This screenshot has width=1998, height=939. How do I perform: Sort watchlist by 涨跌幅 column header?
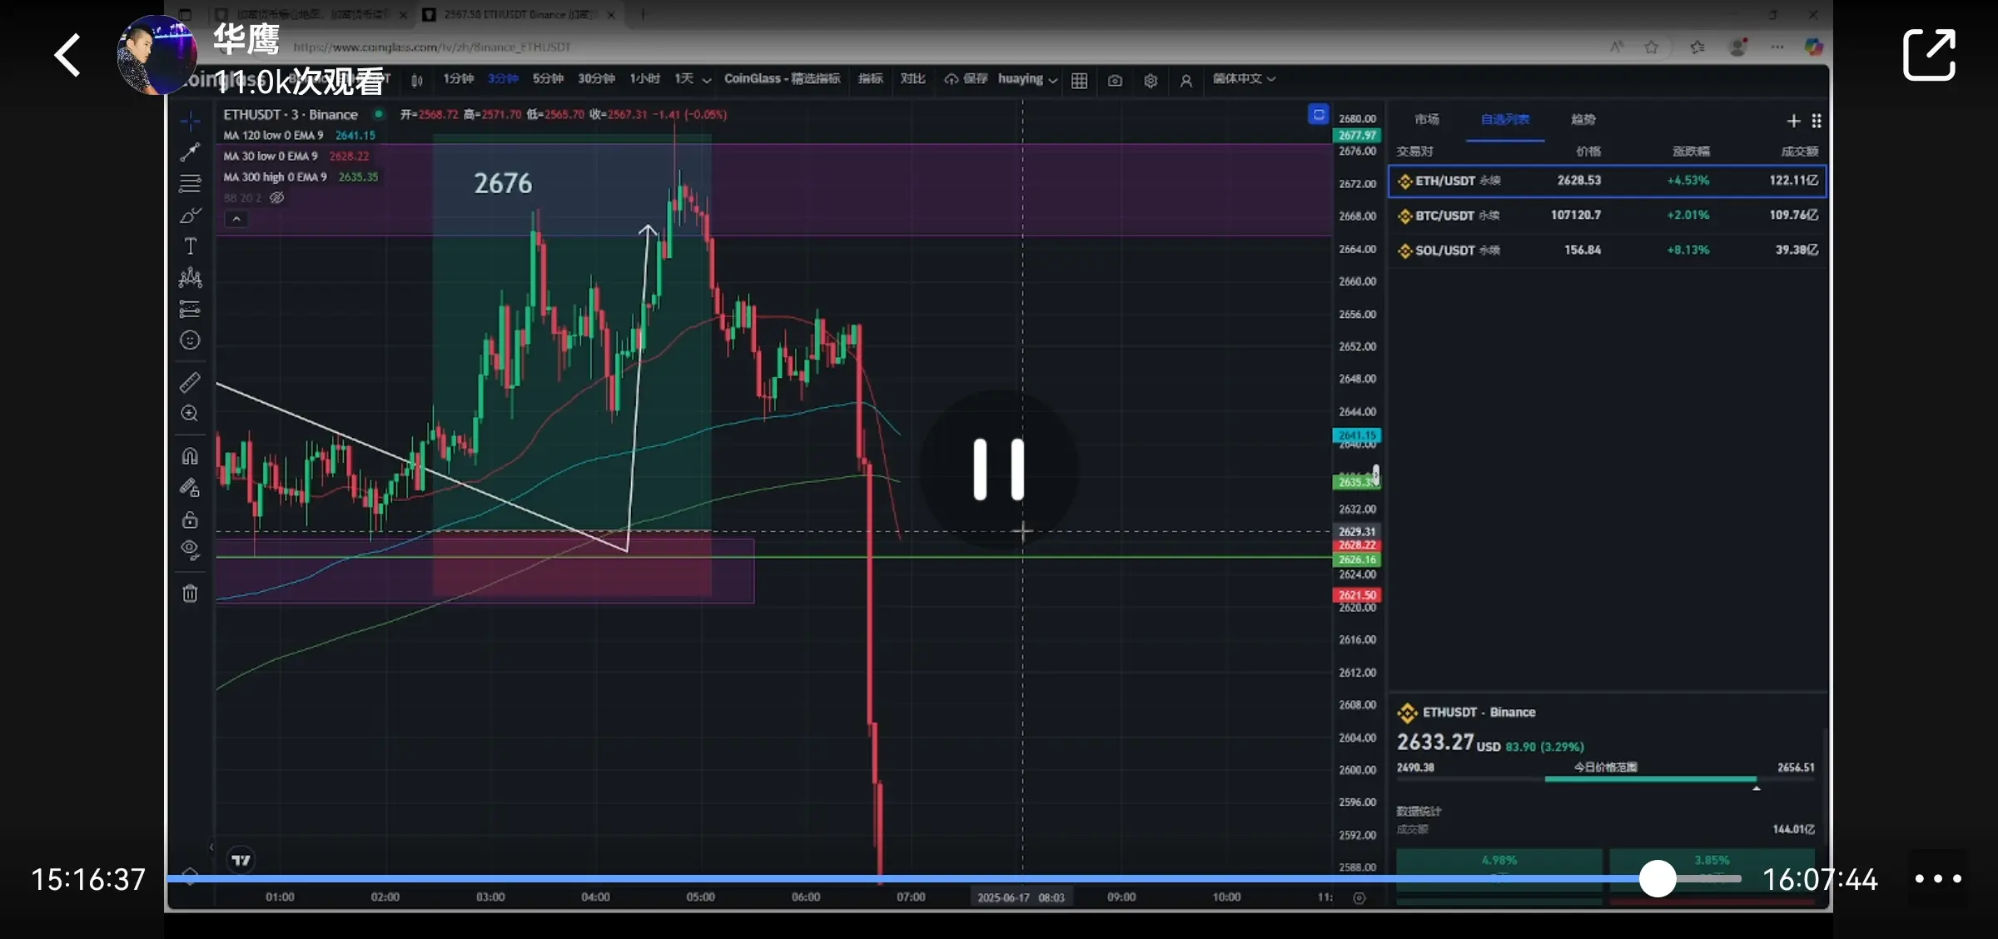(x=1691, y=152)
